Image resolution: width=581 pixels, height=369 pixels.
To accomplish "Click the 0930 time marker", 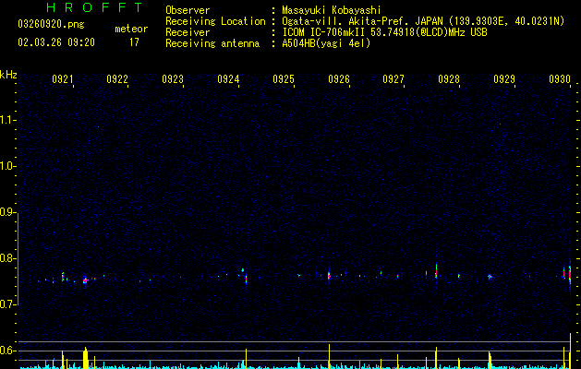I will point(560,79).
